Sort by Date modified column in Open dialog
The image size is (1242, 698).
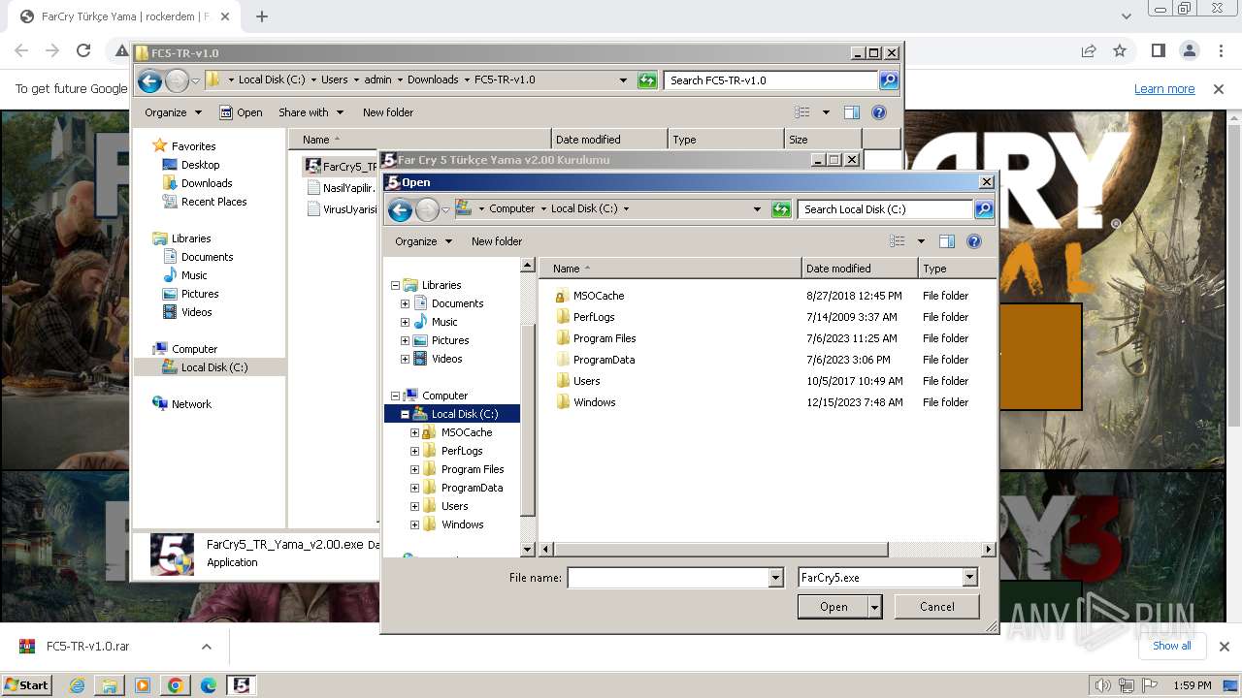pos(859,269)
